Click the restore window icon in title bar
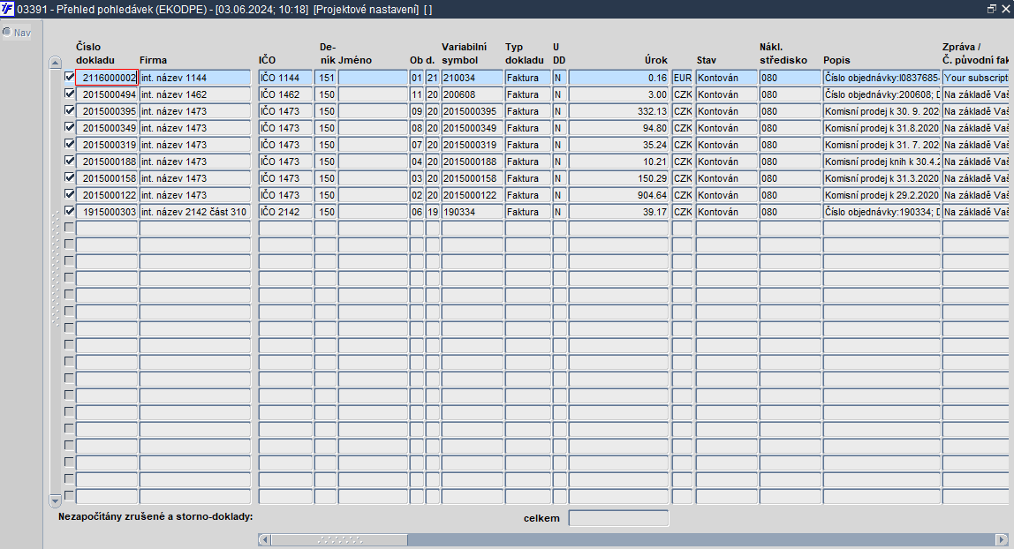The image size is (1014, 549). (991, 9)
